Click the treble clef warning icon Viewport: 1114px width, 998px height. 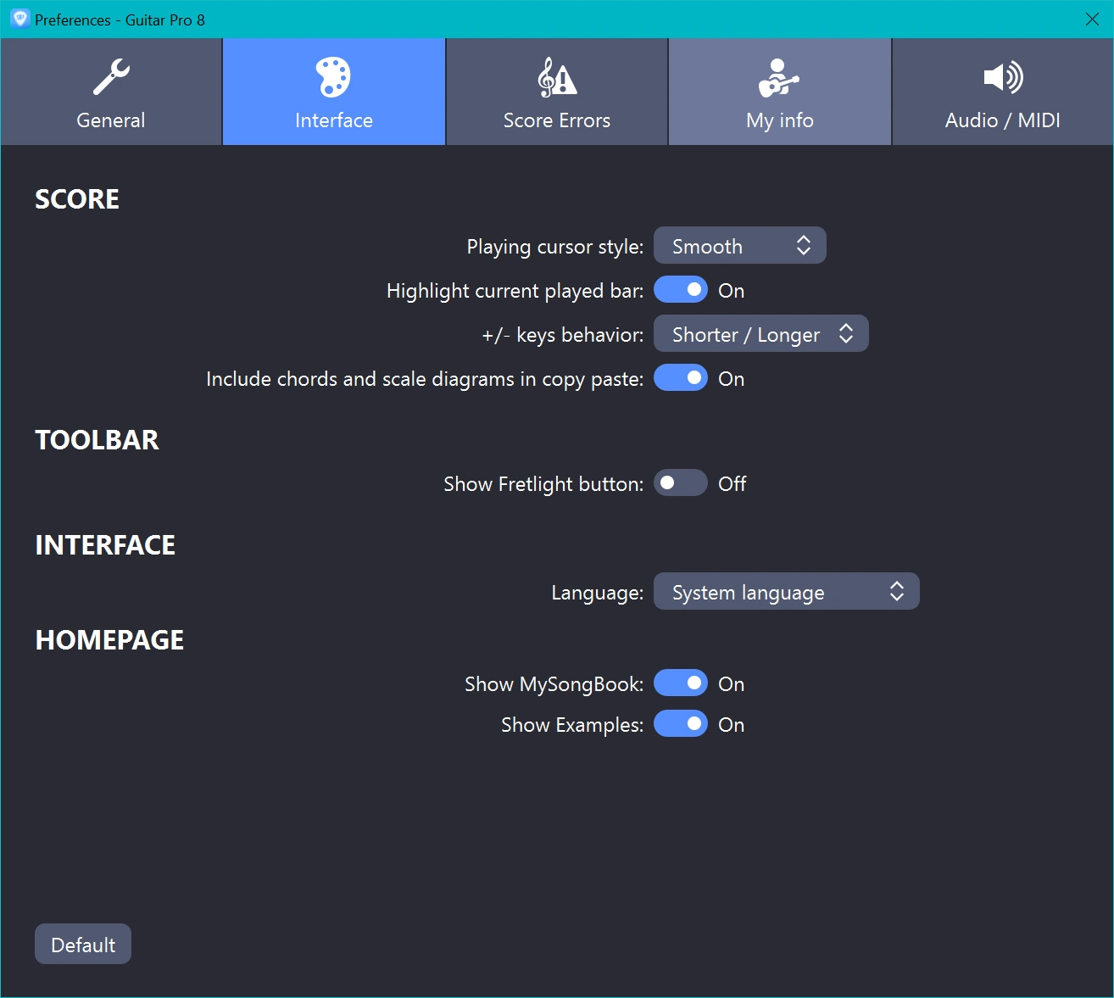tap(557, 77)
